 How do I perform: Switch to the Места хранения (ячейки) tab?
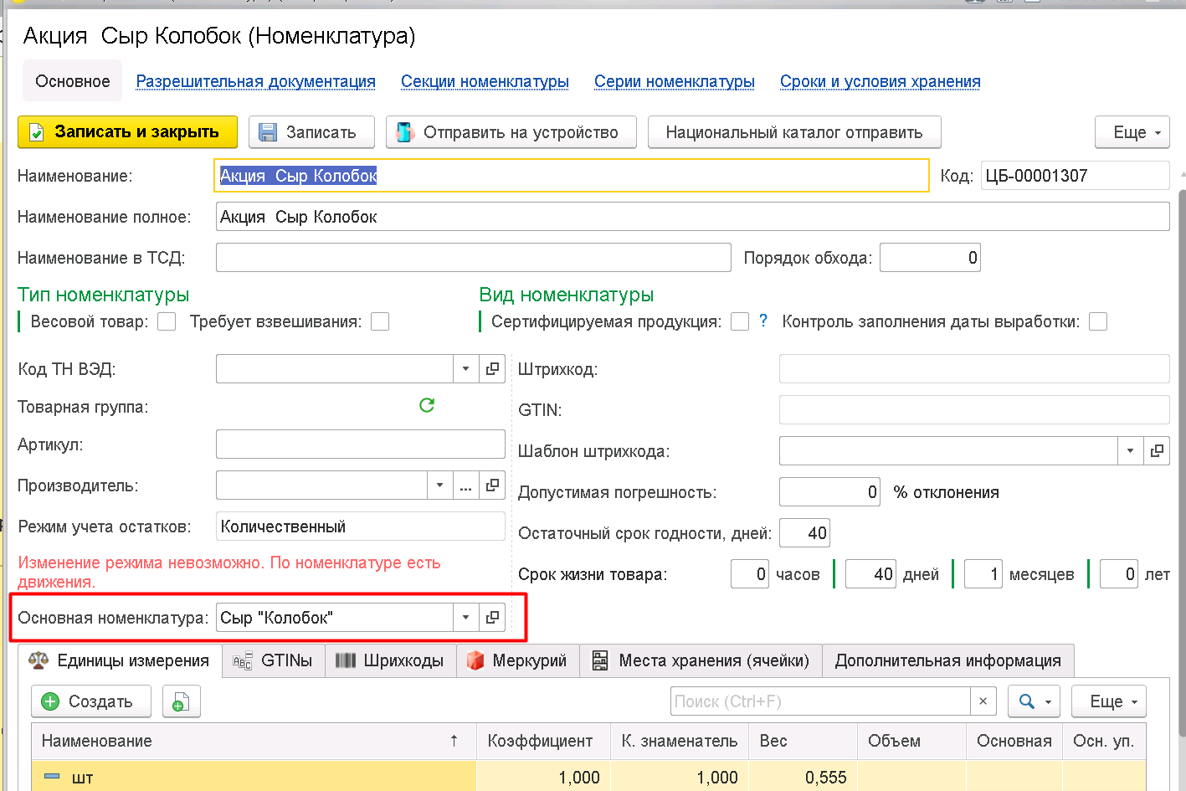(701, 660)
